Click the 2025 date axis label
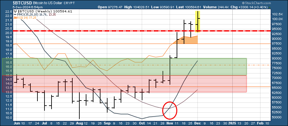The width and height of the screenshot is (288, 126). coord(232,123)
